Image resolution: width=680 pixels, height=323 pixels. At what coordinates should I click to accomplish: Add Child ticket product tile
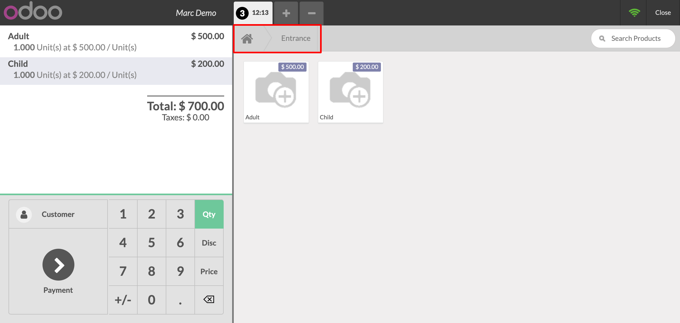(x=350, y=92)
